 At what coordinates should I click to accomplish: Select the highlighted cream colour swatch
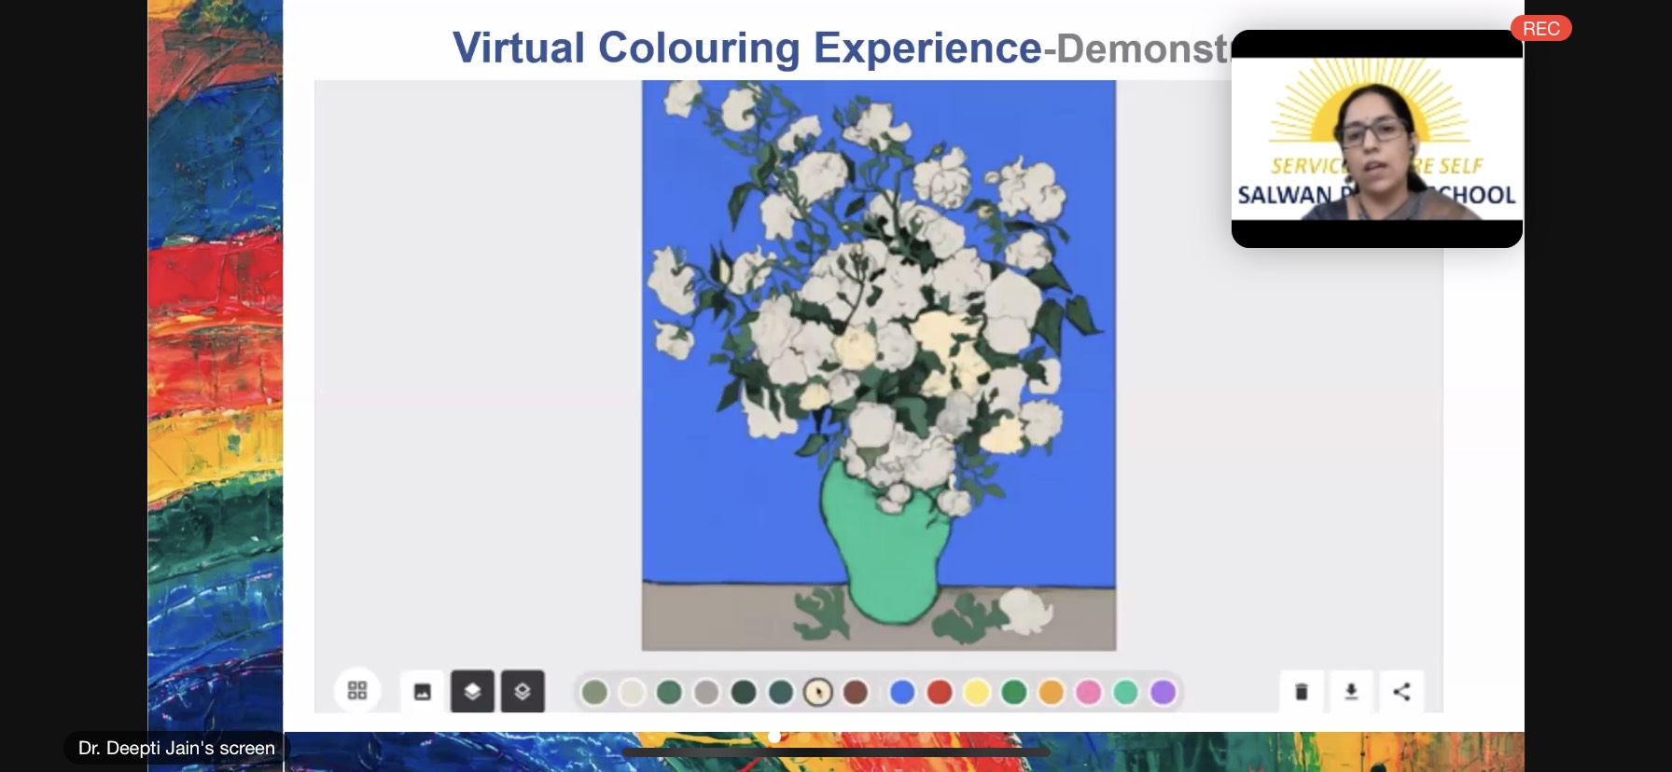pos(818,692)
